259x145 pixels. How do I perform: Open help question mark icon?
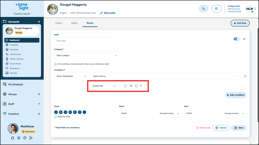click(x=25, y=138)
